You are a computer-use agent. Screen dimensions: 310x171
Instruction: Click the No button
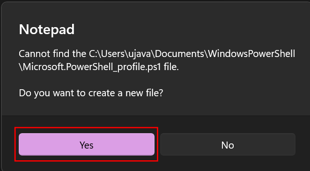click(x=228, y=144)
